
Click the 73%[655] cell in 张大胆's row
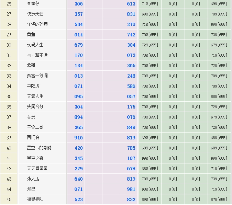tap(219, 179)
